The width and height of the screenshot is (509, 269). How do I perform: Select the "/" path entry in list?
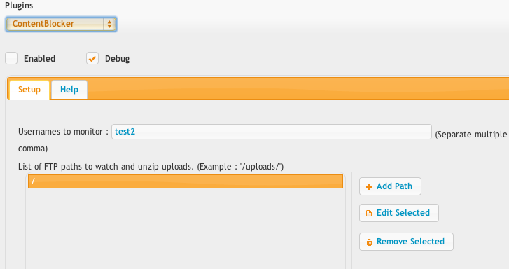pos(186,181)
